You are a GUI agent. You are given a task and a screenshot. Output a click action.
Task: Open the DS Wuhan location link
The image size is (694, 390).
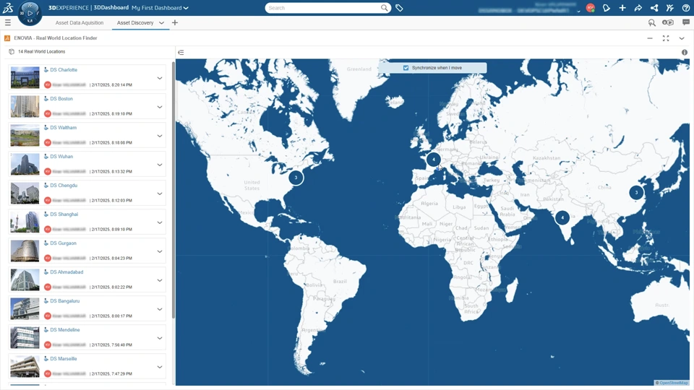pyautogui.click(x=61, y=157)
